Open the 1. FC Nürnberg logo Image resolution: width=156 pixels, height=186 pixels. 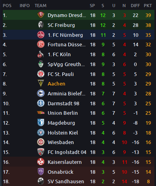41,35
